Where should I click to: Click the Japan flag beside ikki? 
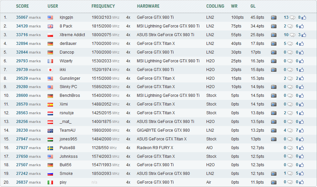(50, 70)
